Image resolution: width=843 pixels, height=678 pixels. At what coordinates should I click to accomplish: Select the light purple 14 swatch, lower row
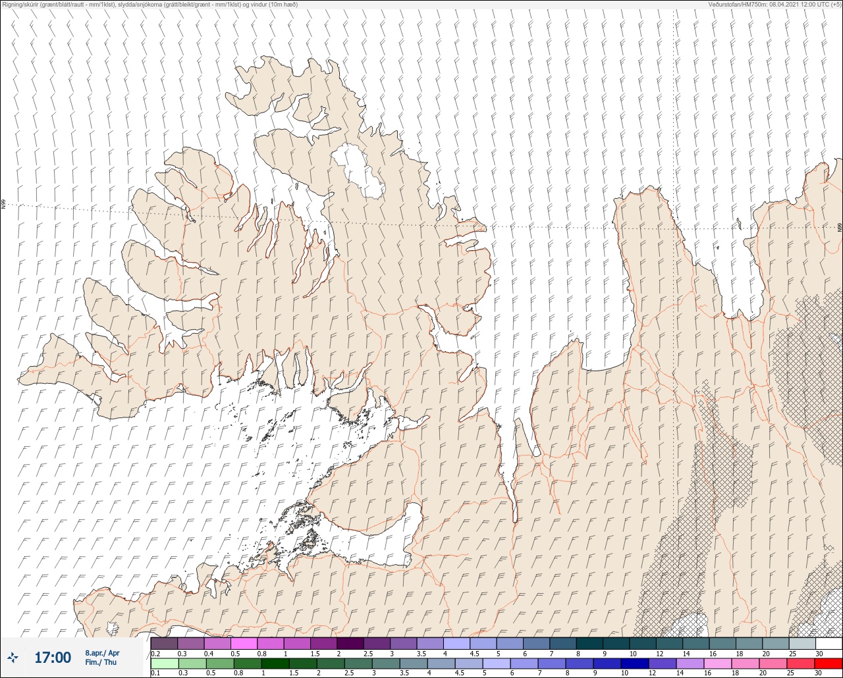point(690,664)
